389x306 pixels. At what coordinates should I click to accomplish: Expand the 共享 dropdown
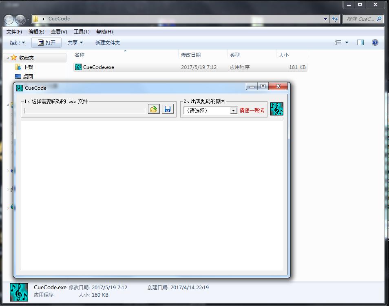(75, 43)
